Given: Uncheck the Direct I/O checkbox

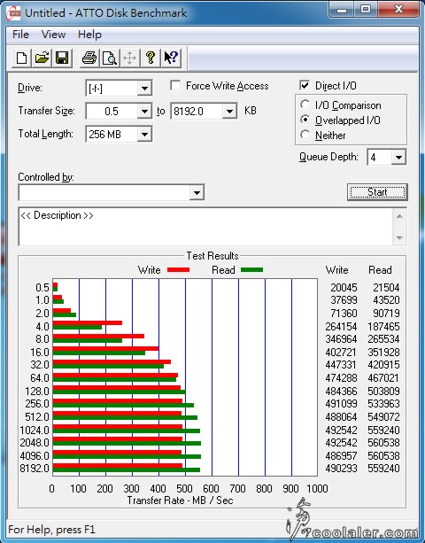Looking at the screenshot, I should pyautogui.click(x=305, y=86).
